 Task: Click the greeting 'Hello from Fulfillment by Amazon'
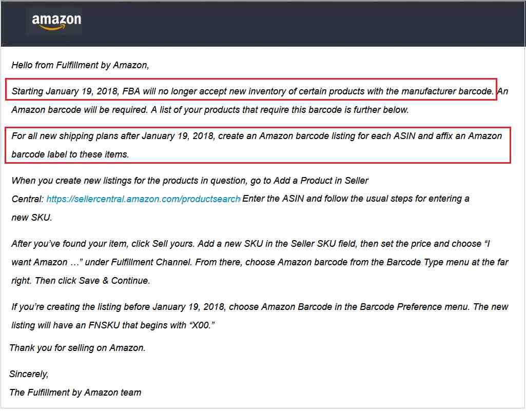[80, 65]
